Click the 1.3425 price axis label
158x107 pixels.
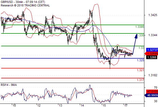(153, 15)
